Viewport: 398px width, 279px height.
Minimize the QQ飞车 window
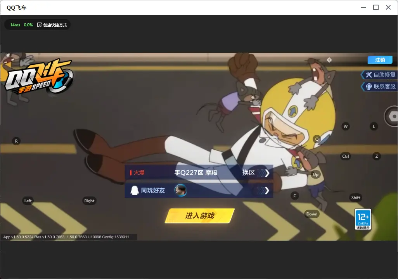pos(363,7)
